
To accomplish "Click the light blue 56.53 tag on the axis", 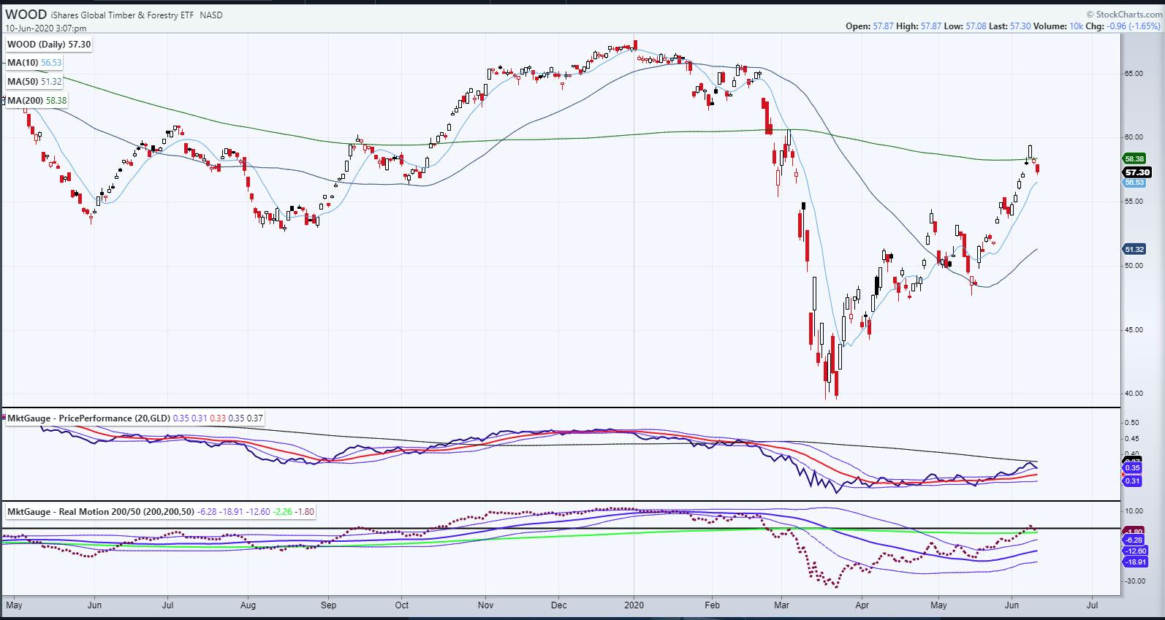I will [x=1134, y=183].
